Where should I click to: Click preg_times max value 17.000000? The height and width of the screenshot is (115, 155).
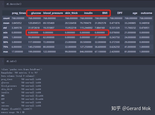(x=17, y=52)
